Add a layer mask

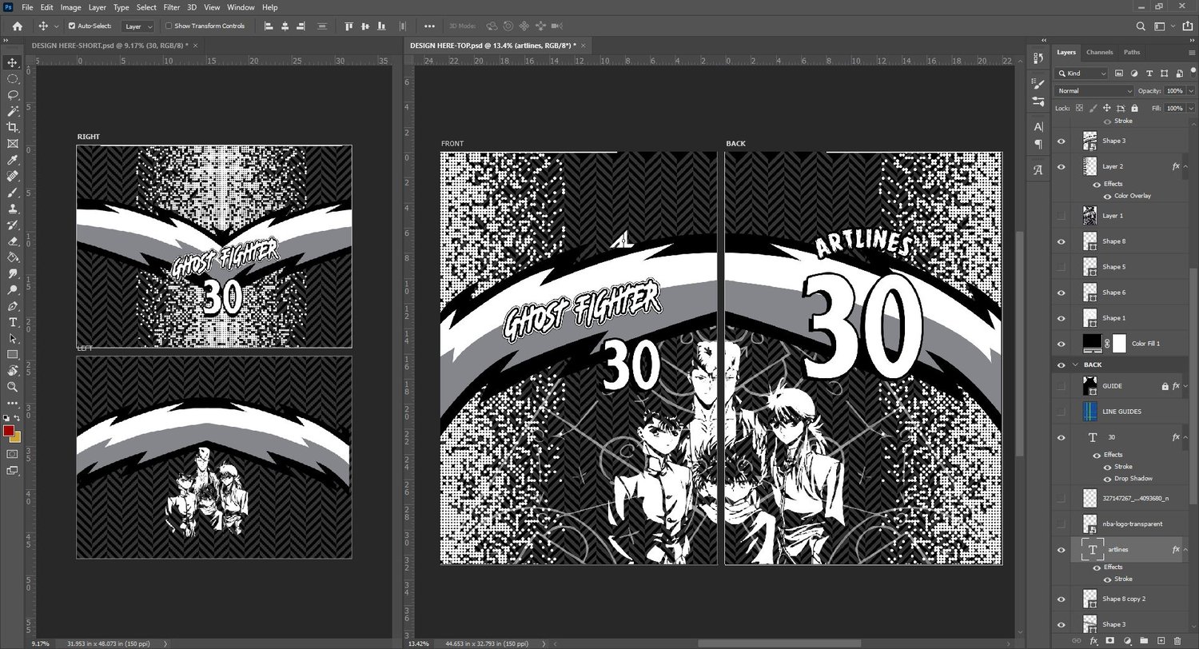[x=1110, y=640]
